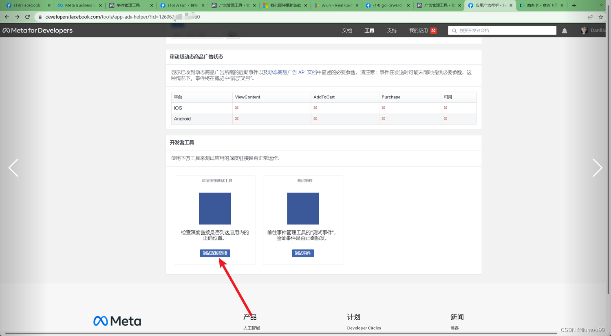This screenshot has width=611, height=336.
Task: Open the 工具 navigation menu
Action: (x=369, y=30)
